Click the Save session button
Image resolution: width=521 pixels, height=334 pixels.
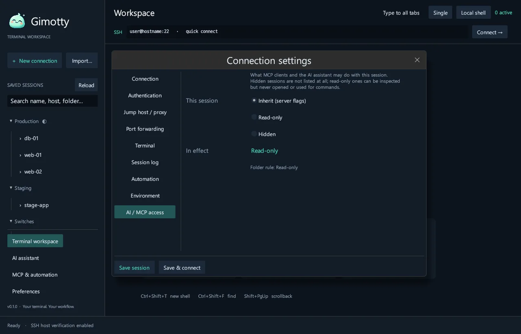[x=134, y=268]
